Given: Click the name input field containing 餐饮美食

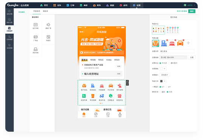Looking at the screenshot, I should (x=177, y=51).
